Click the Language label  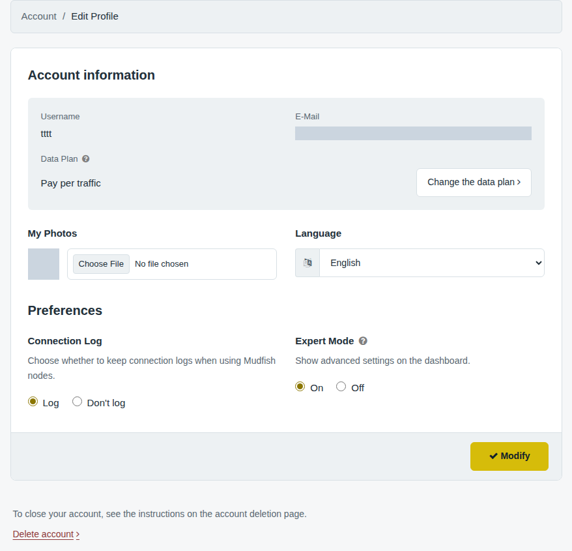(x=319, y=233)
